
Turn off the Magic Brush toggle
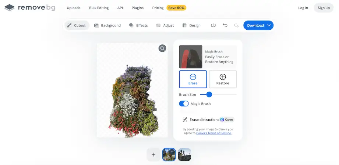pos(184,104)
